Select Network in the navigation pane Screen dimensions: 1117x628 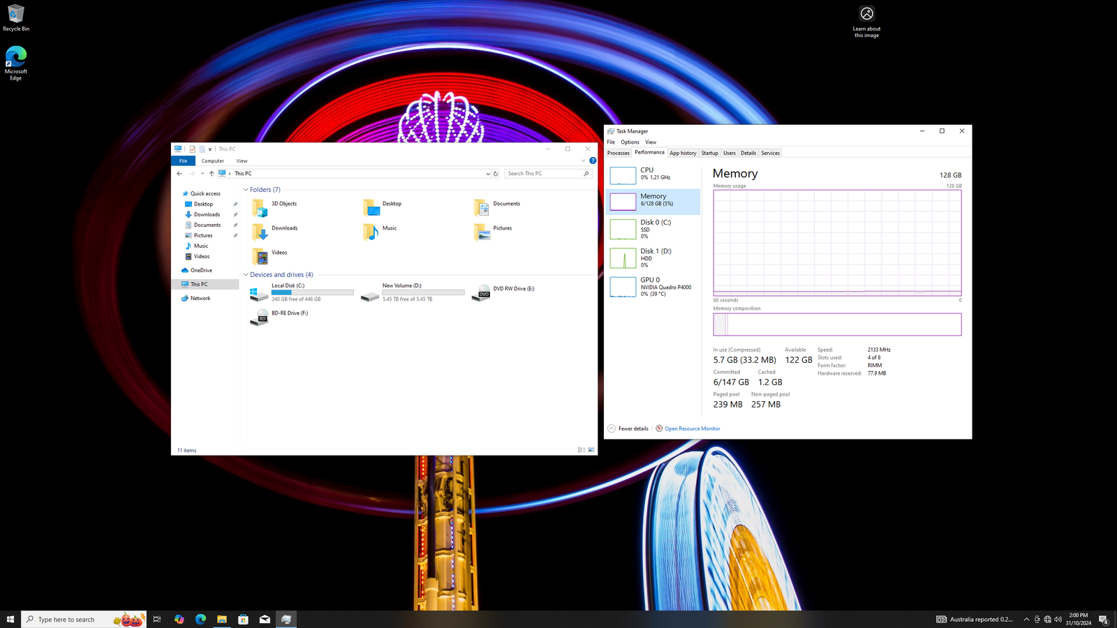coord(196,298)
